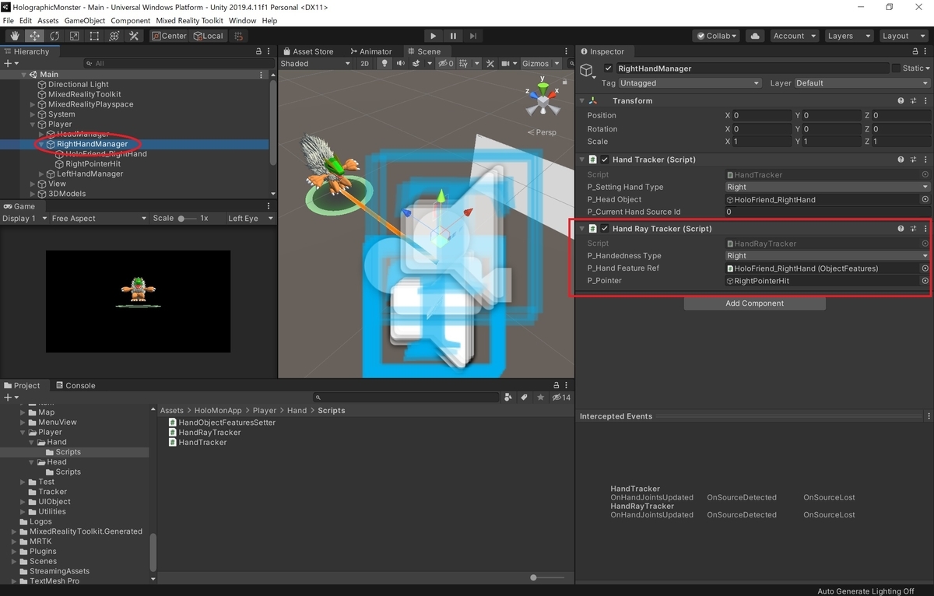The width and height of the screenshot is (934, 596).
Task: Open the P_Handedness Type dropdown
Action: point(827,256)
